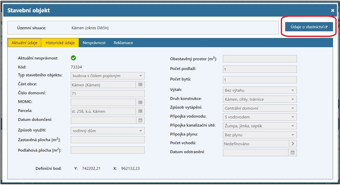The width and height of the screenshot is (340, 185).
Task: Select the Reklamace tab
Action: pyautogui.click(x=123, y=43)
